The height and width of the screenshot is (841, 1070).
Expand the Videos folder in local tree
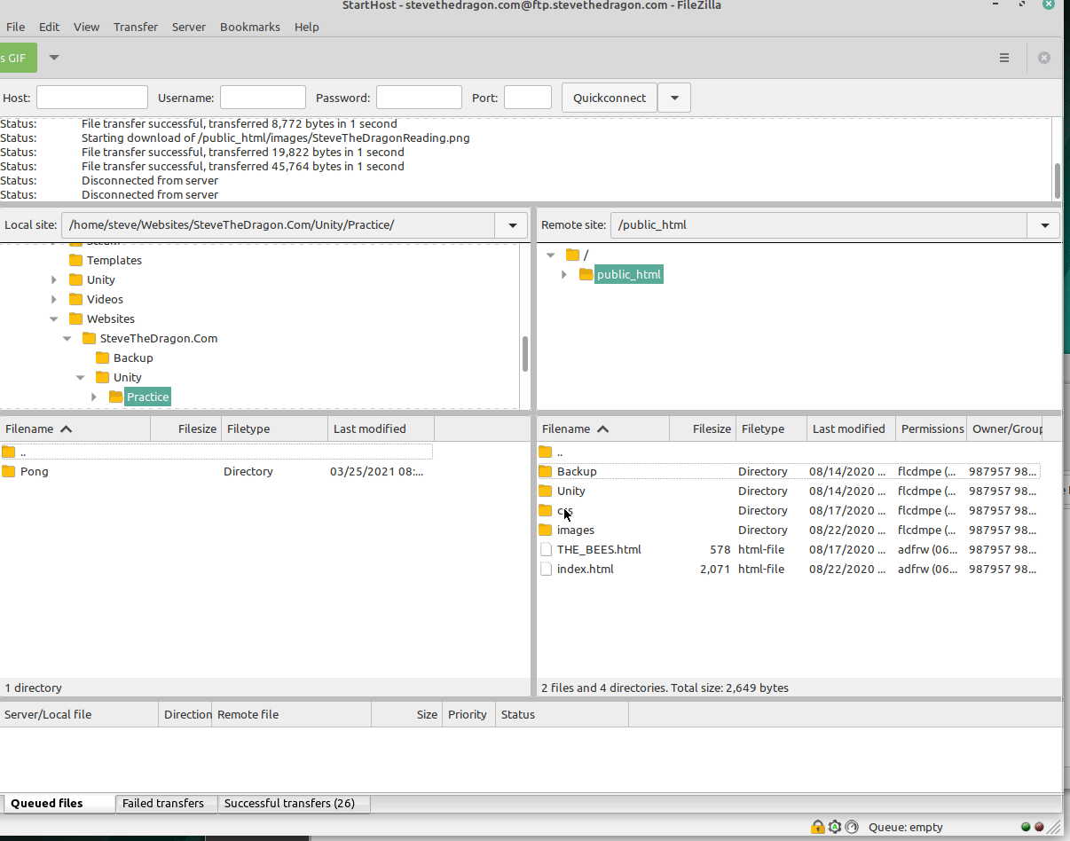(54, 299)
